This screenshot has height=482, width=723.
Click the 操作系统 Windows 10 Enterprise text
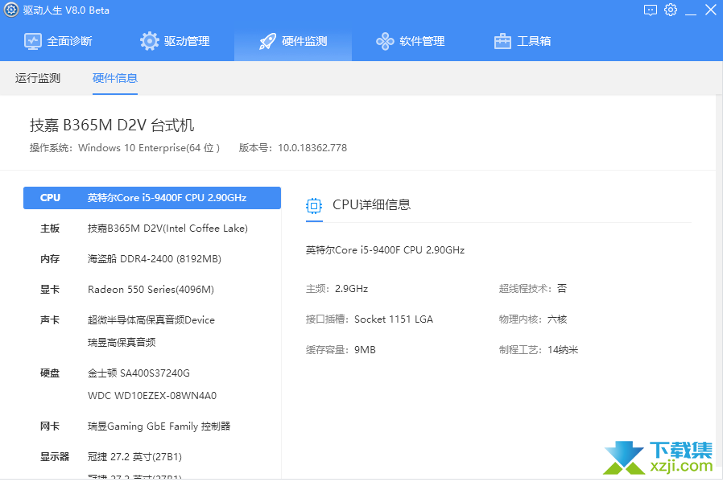(125, 148)
